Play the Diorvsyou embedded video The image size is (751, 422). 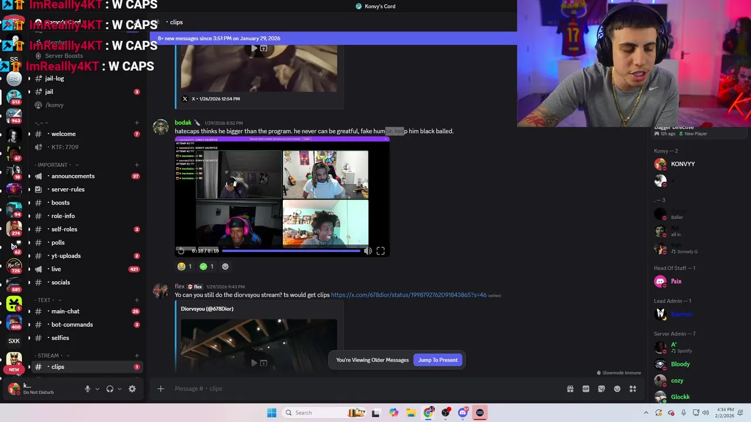click(254, 363)
